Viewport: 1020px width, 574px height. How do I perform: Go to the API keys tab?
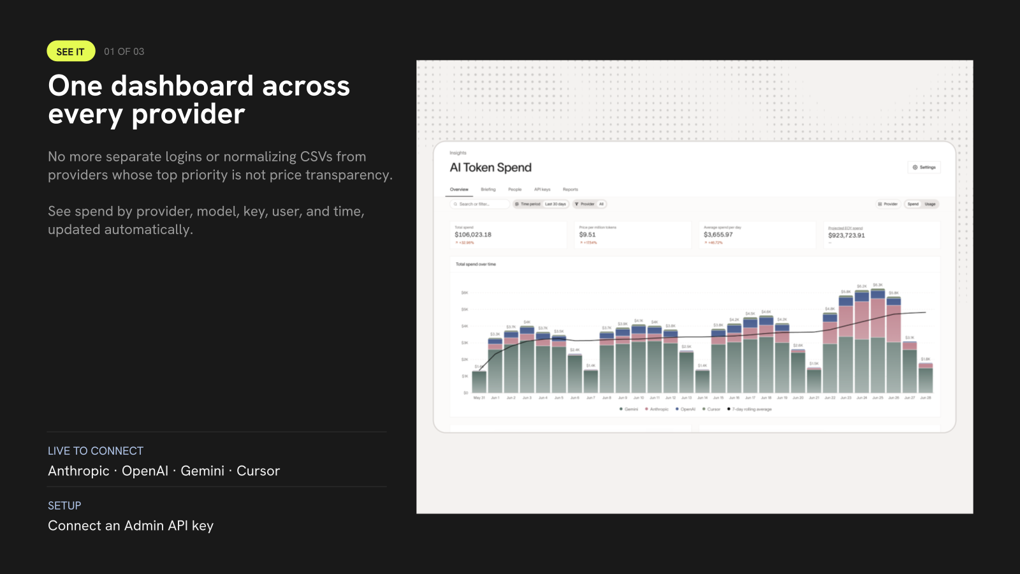click(x=543, y=189)
